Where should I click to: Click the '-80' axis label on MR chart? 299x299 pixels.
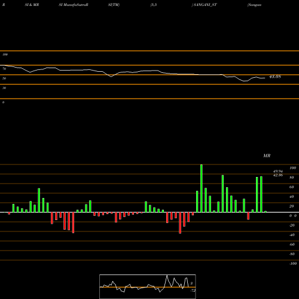coord(292,254)
